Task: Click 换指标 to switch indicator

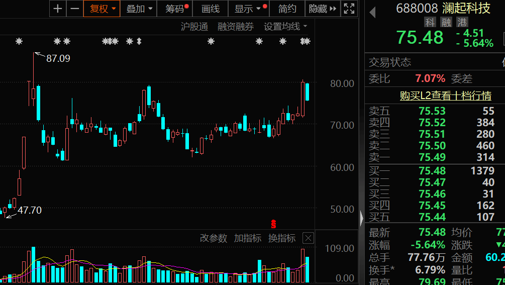Action: pos(281,238)
